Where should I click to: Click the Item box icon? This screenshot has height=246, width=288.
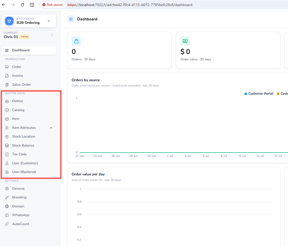click(7, 119)
